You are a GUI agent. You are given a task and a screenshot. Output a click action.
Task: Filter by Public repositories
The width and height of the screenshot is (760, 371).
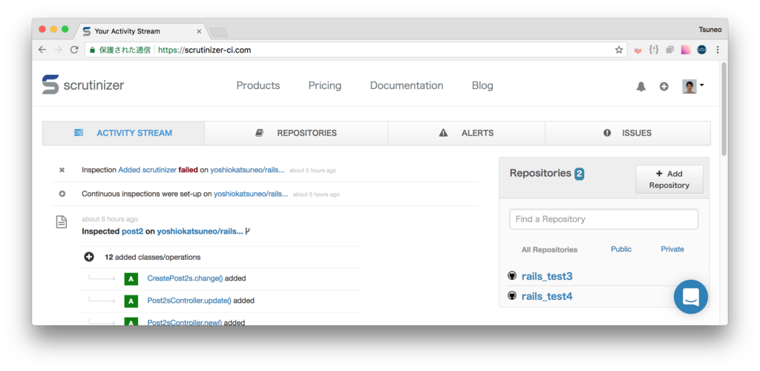coord(621,249)
